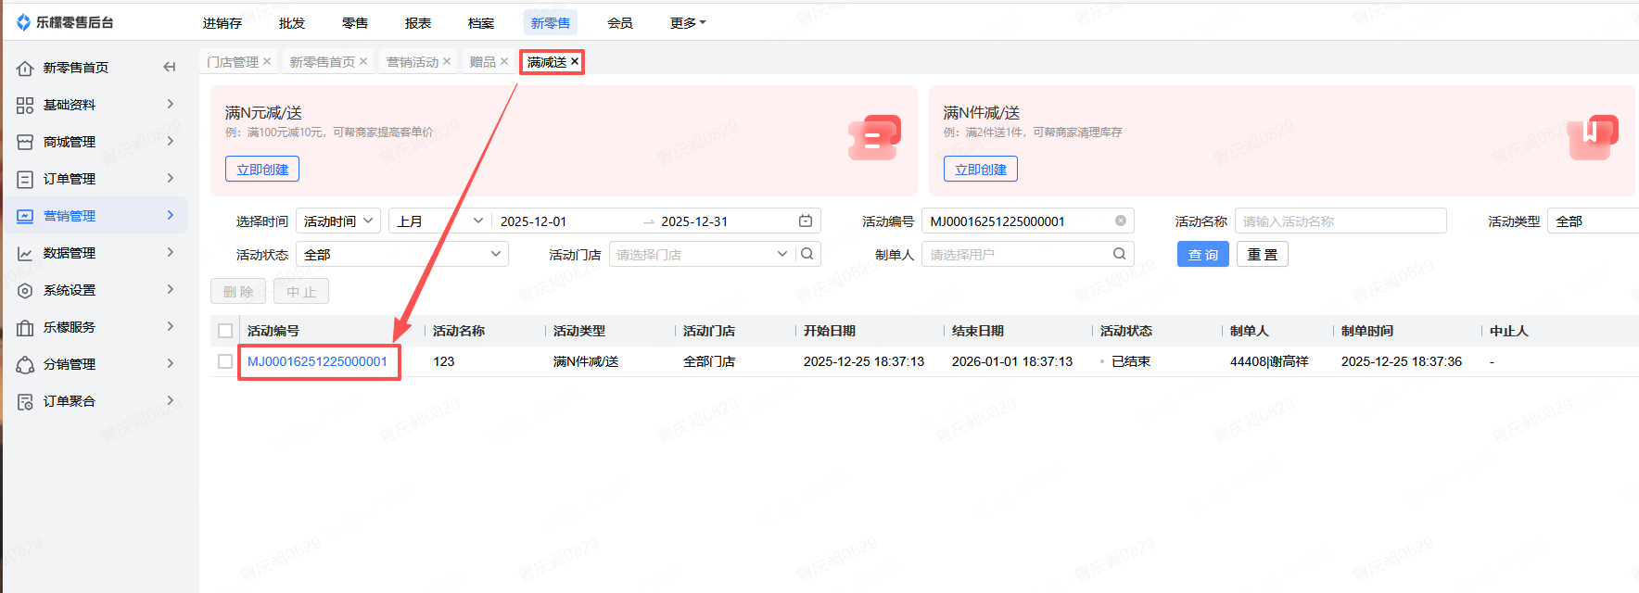1639x593 pixels.
Task: Click the 乐檬零售后台 logo icon
Action: [x=24, y=22]
